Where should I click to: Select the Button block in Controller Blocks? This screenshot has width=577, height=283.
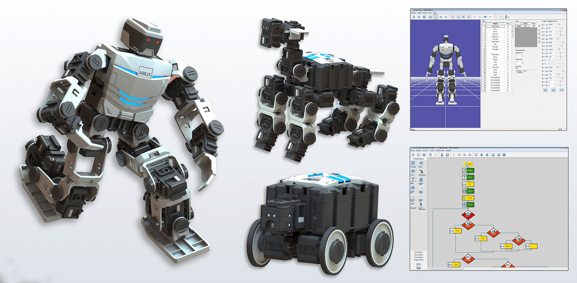coord(421,163)
